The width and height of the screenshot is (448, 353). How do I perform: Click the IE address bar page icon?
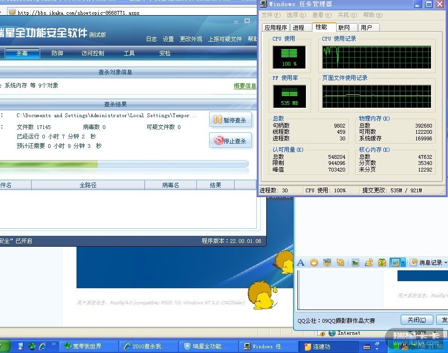click(x=12, y=12)
